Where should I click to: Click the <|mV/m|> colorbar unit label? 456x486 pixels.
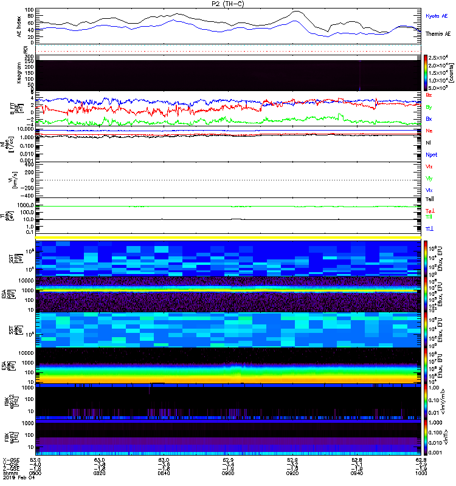tap(443, 402)
